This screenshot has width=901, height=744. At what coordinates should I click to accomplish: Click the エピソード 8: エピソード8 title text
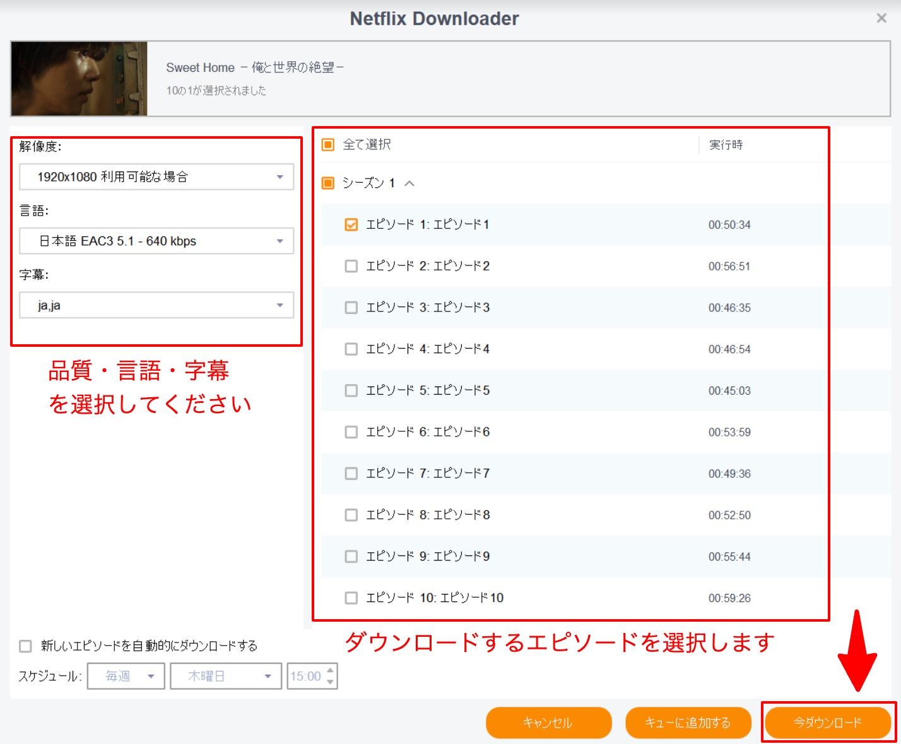click(x=428, y=514)
